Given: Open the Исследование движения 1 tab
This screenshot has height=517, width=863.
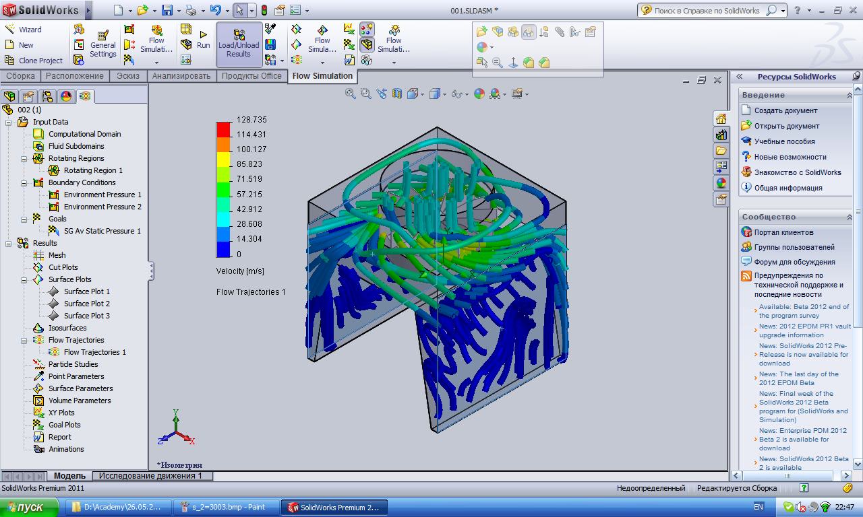Looking at the screenshot, I should pyautogui.click(x=152, y=476).
